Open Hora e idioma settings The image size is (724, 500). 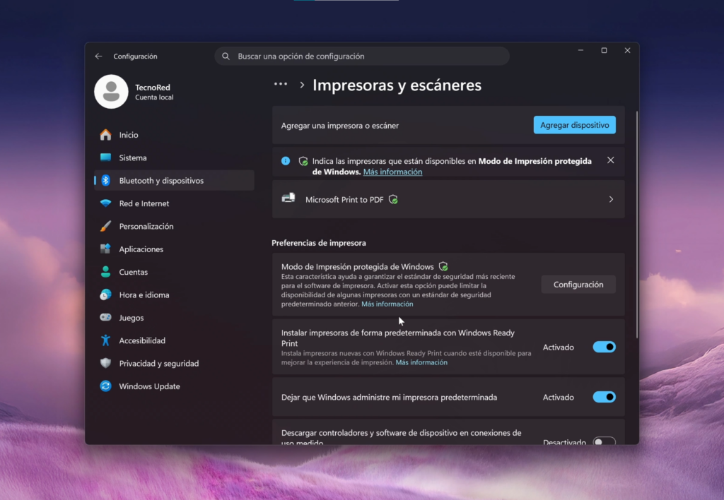[x=174, y=294]
